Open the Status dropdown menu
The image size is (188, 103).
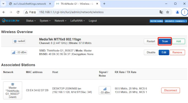31,21
